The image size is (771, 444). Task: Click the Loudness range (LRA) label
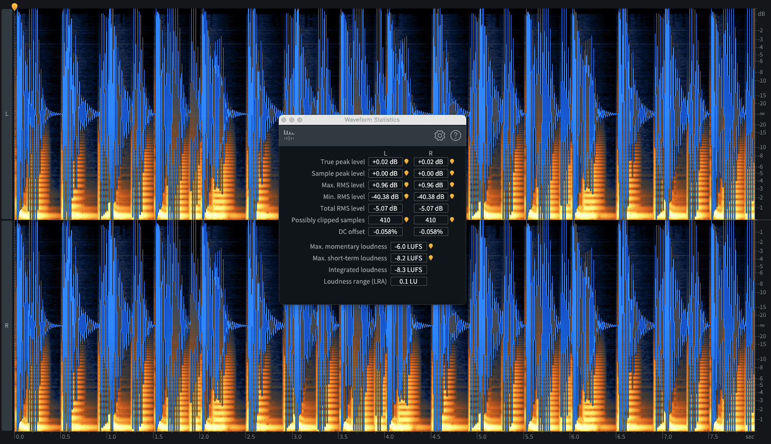[x=356, y=282]
